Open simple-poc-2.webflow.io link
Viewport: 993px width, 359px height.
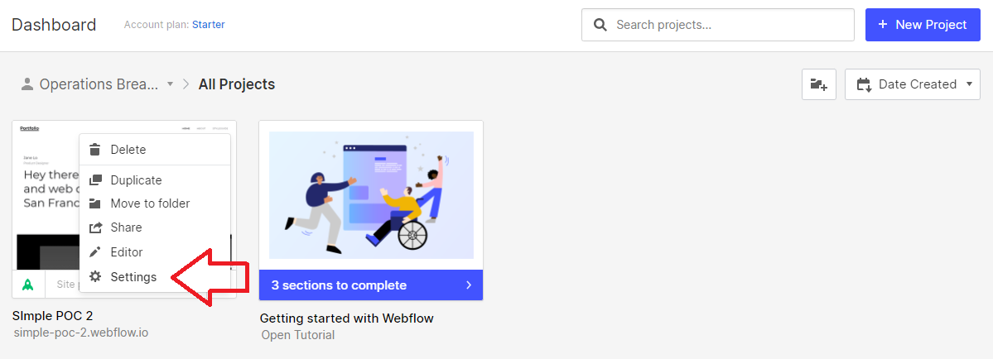pos(81,332)
